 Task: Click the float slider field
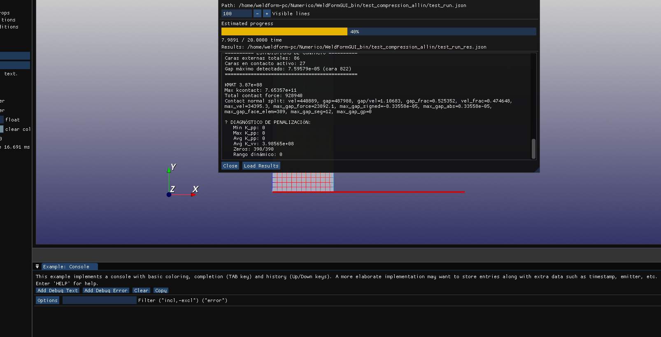coord(2,120)
